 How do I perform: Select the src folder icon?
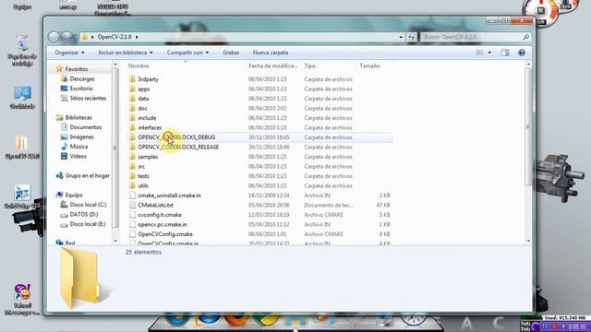coord(132,166)
